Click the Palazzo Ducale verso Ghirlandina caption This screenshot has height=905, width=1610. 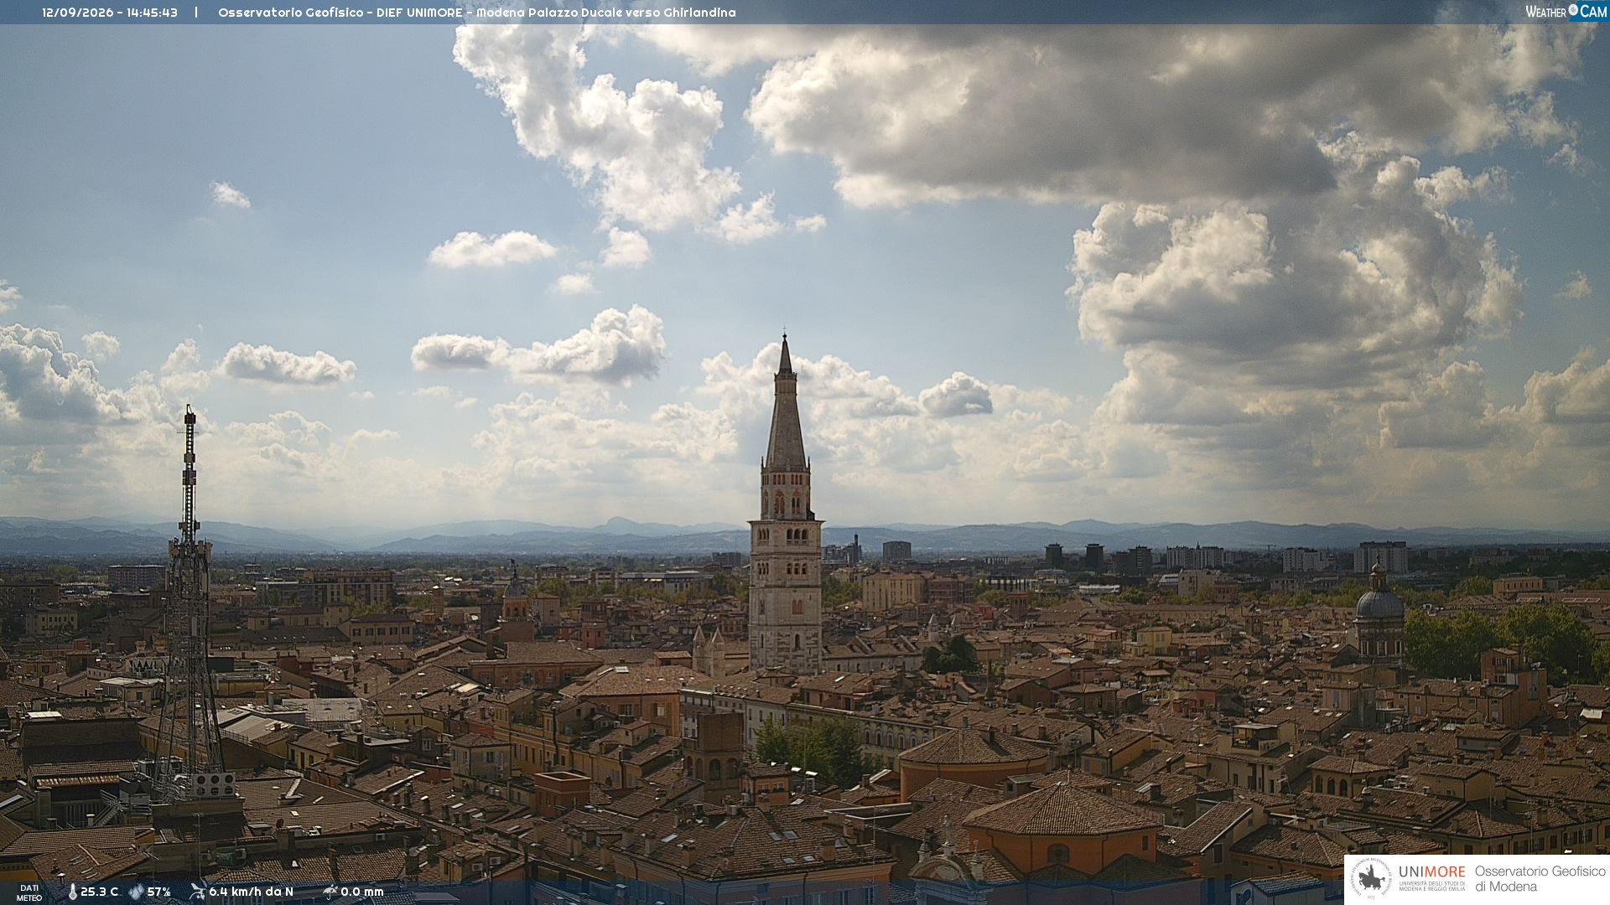pos(632,13)
